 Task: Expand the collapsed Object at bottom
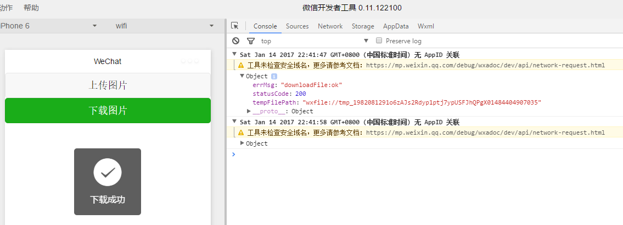(243, 143)
